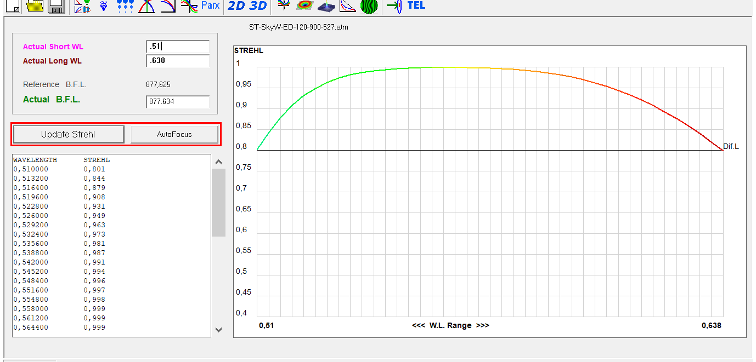Switch to 3D view
Screen dimensions: 756x362
pos(258,6)
